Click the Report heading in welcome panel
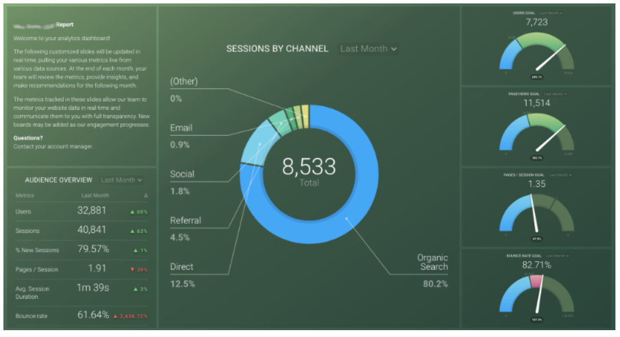Screen dimensions: 620x337 (x=65, y=25)
